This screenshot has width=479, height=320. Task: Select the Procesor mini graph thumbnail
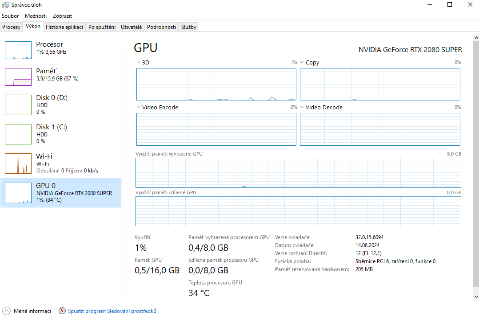coord(18,50)
